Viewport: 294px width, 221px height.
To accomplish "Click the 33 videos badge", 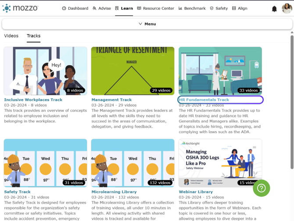I will [248, 90].
